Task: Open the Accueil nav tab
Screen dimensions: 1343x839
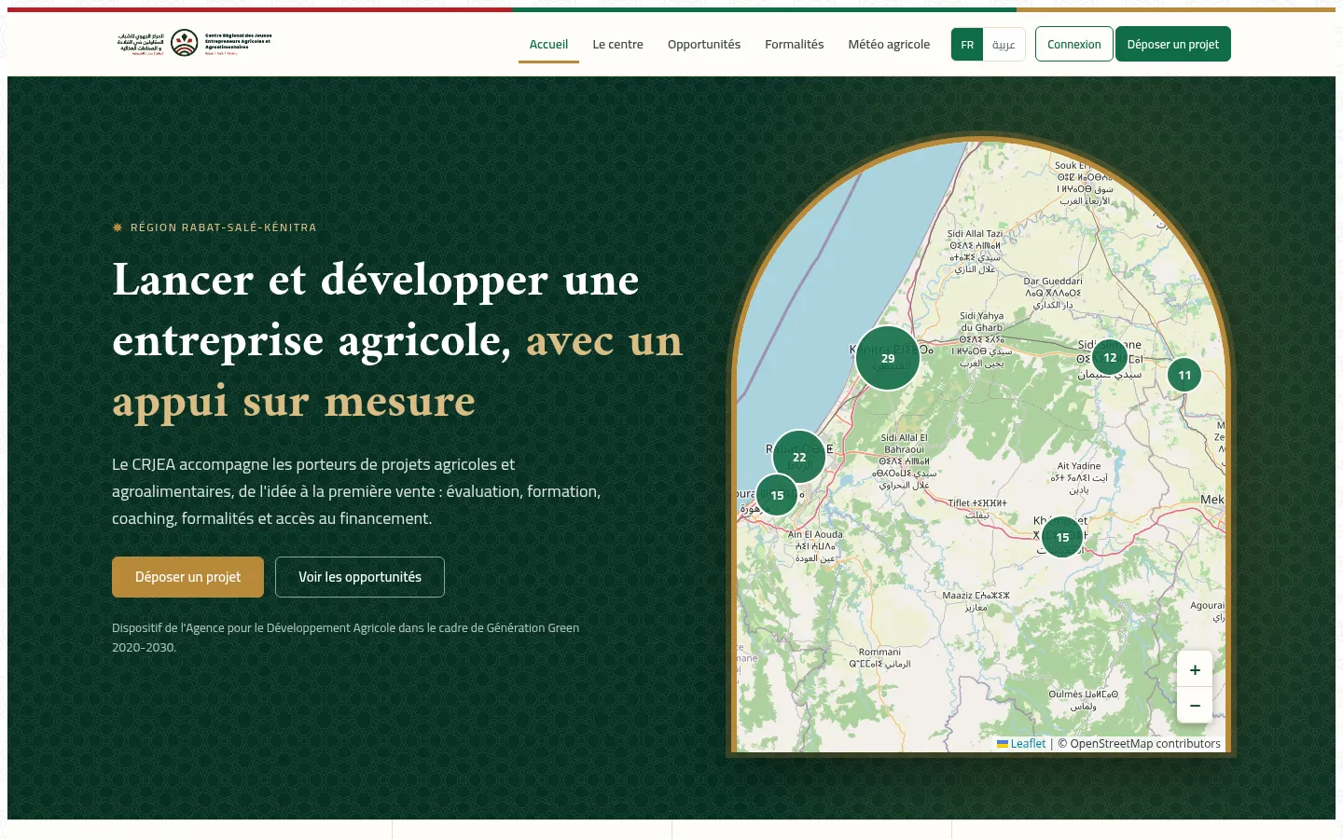Action: (548, 44)
